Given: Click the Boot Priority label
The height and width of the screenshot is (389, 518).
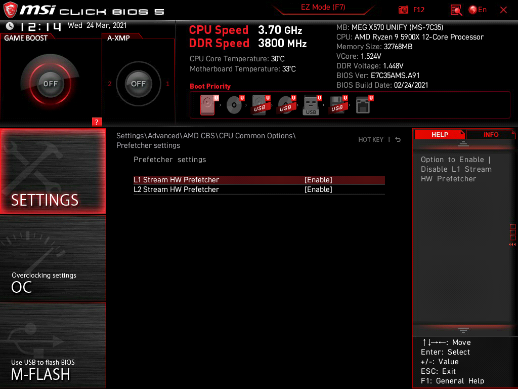Looking at the screenshot, I should [x=210, y=86].
